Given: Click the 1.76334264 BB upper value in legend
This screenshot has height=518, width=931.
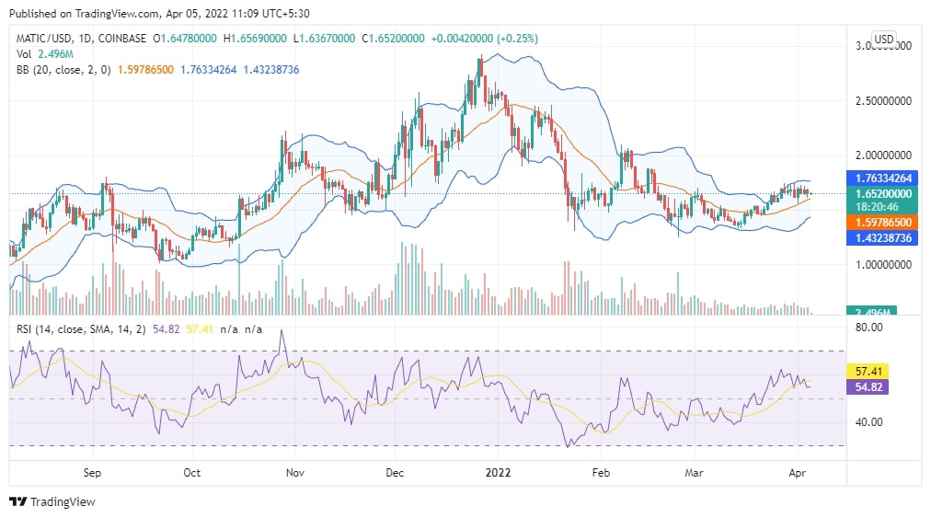Looking at the screenshot, I should click(209, 70).
